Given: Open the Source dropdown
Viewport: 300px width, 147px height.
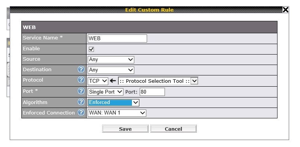Looking at the screenshot, I should tap(111, 60).
